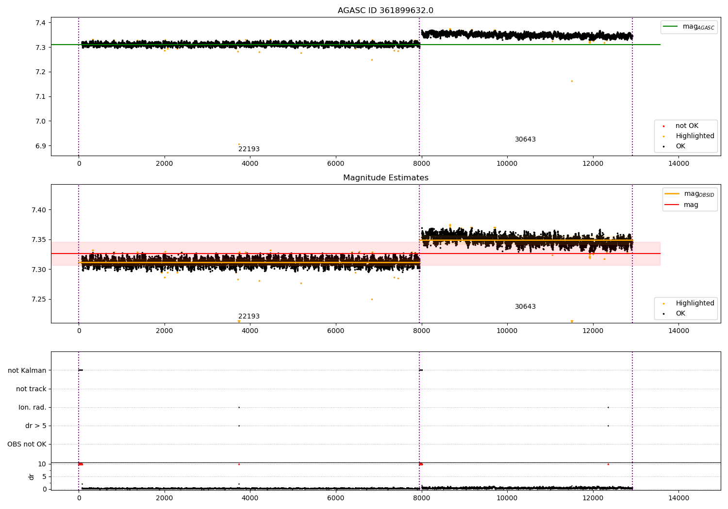Click the 14000 x-axis tick in the top plot
The height and width of the screenshot is (509, 728).
(678, 164)
